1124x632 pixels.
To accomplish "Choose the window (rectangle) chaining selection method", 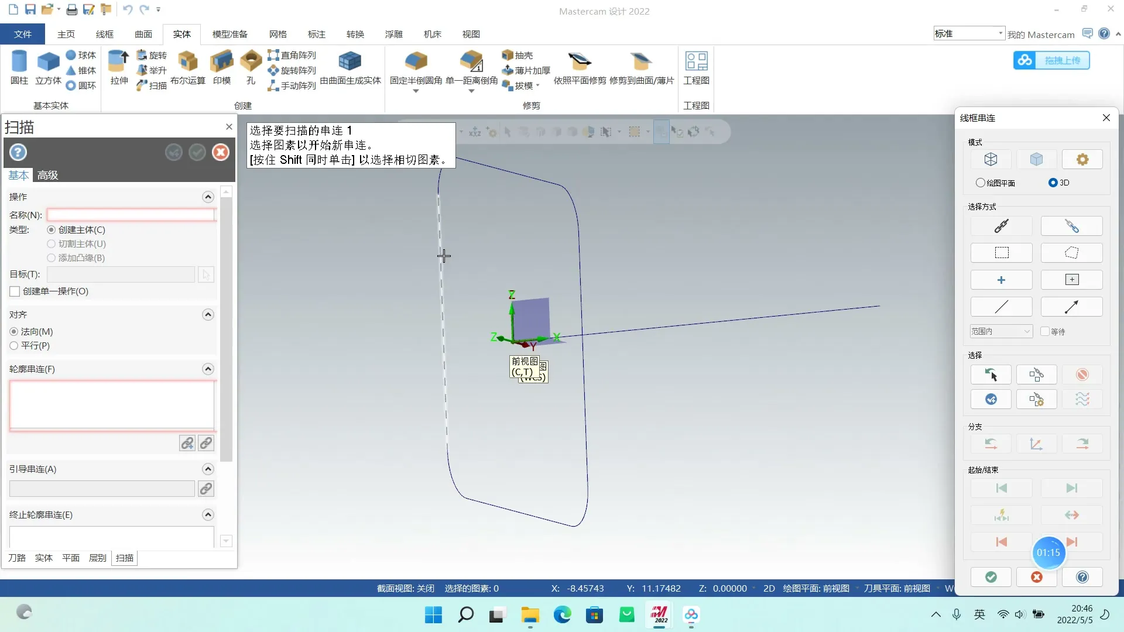I will (1001, 253).
